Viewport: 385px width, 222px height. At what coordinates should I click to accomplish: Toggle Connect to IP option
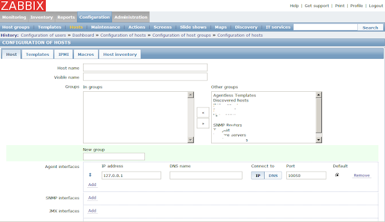pyautogui.click(x=258, y=175)
